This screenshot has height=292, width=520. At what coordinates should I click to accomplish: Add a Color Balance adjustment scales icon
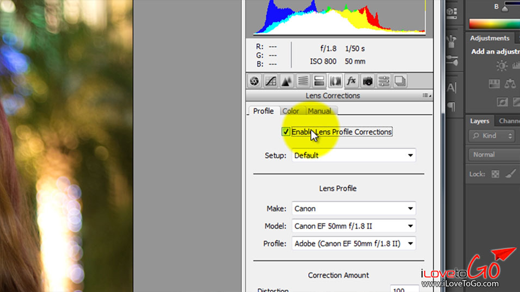click(510, 84)
